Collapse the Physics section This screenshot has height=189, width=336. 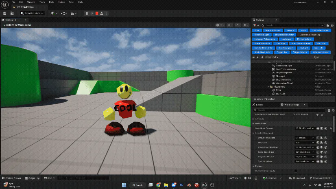[x=253, y=166]
